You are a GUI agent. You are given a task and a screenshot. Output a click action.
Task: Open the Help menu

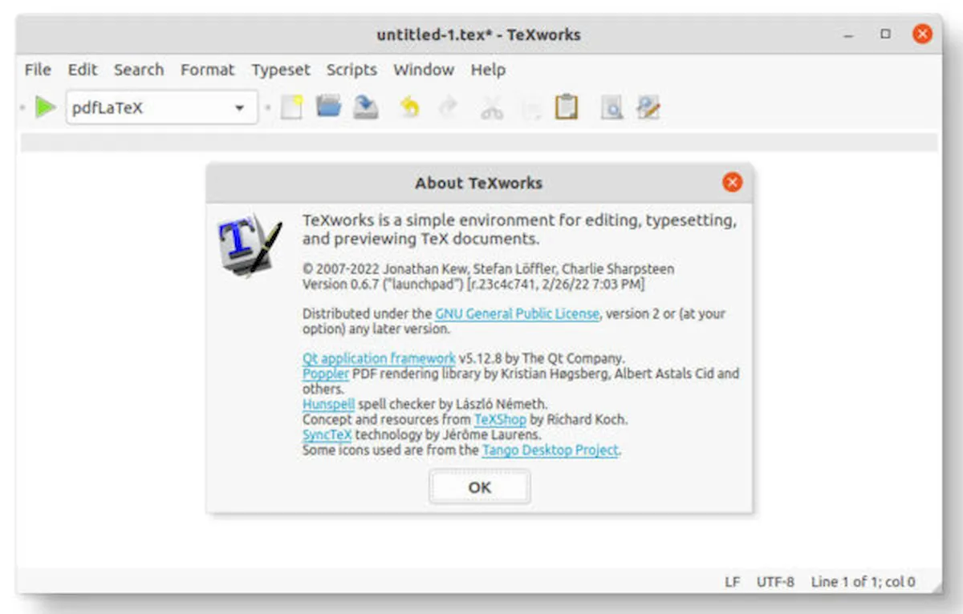click(x=488, y=70)
